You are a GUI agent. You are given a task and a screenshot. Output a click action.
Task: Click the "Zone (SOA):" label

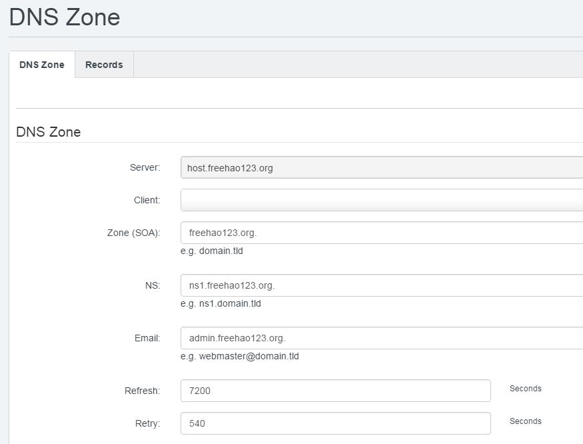click(133, 233)
